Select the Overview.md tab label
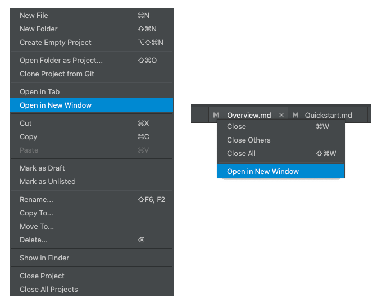This screenshot has width=382, height=303. click(249, 115)
